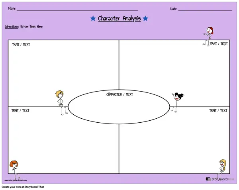This screenshot has width=239, height=190.
Task: Click the TRAIT / TEXT label under the black-haired figure
Action: tap(218, 111)
